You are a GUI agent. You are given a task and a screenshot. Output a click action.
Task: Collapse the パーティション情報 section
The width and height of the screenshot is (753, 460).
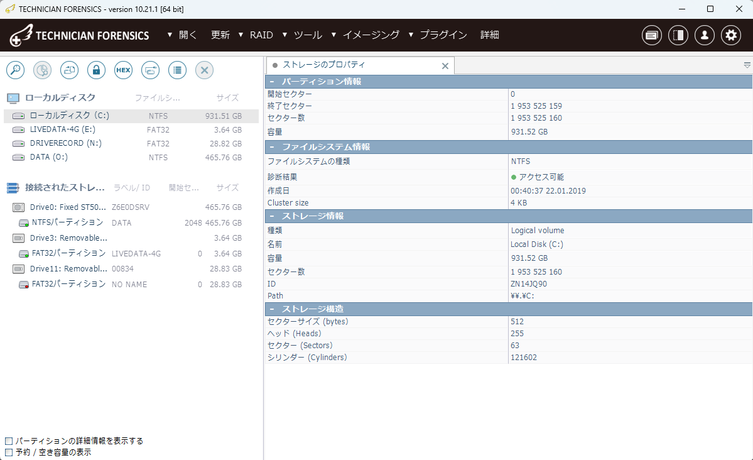272,82
